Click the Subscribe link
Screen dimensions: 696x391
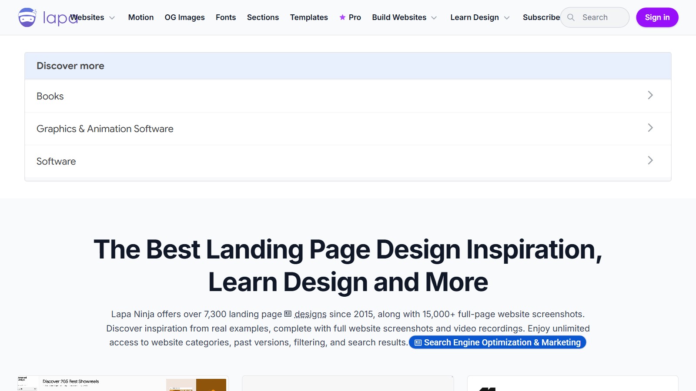coord(541,17)
